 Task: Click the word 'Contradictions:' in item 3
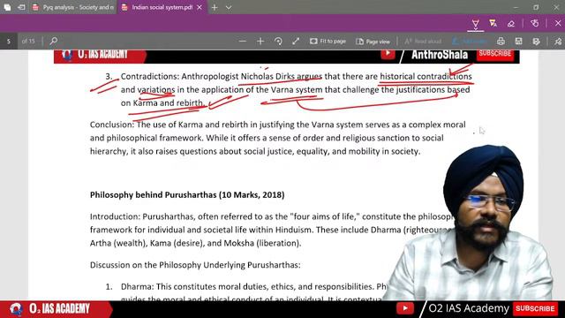pos(150,77)
